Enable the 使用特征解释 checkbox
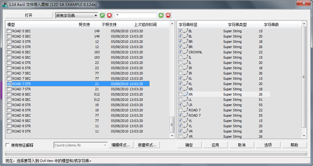Screen dimensions: 313x166 (8, 145)
